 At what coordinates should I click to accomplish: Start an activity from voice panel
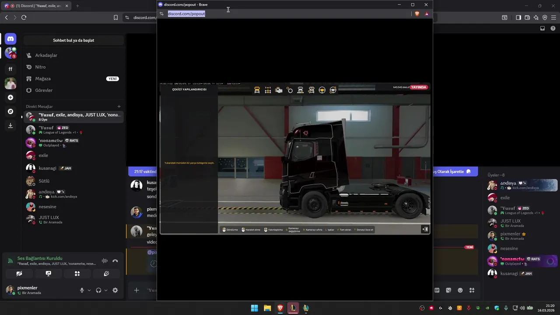coord(77,273)
